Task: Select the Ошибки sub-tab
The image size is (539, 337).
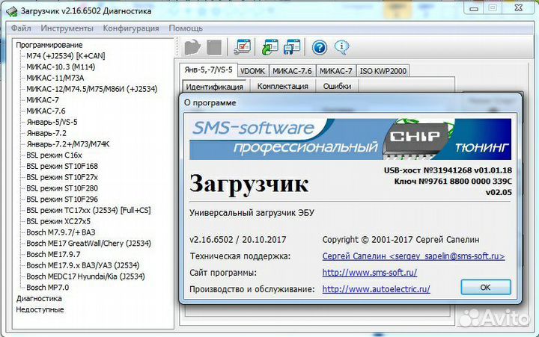Action: tap(337, 86)
